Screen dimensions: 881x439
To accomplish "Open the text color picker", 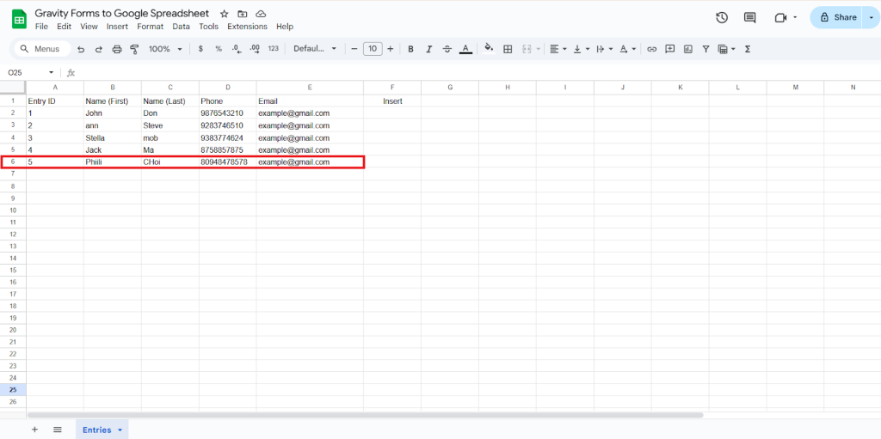I will [x=465, y=50].
